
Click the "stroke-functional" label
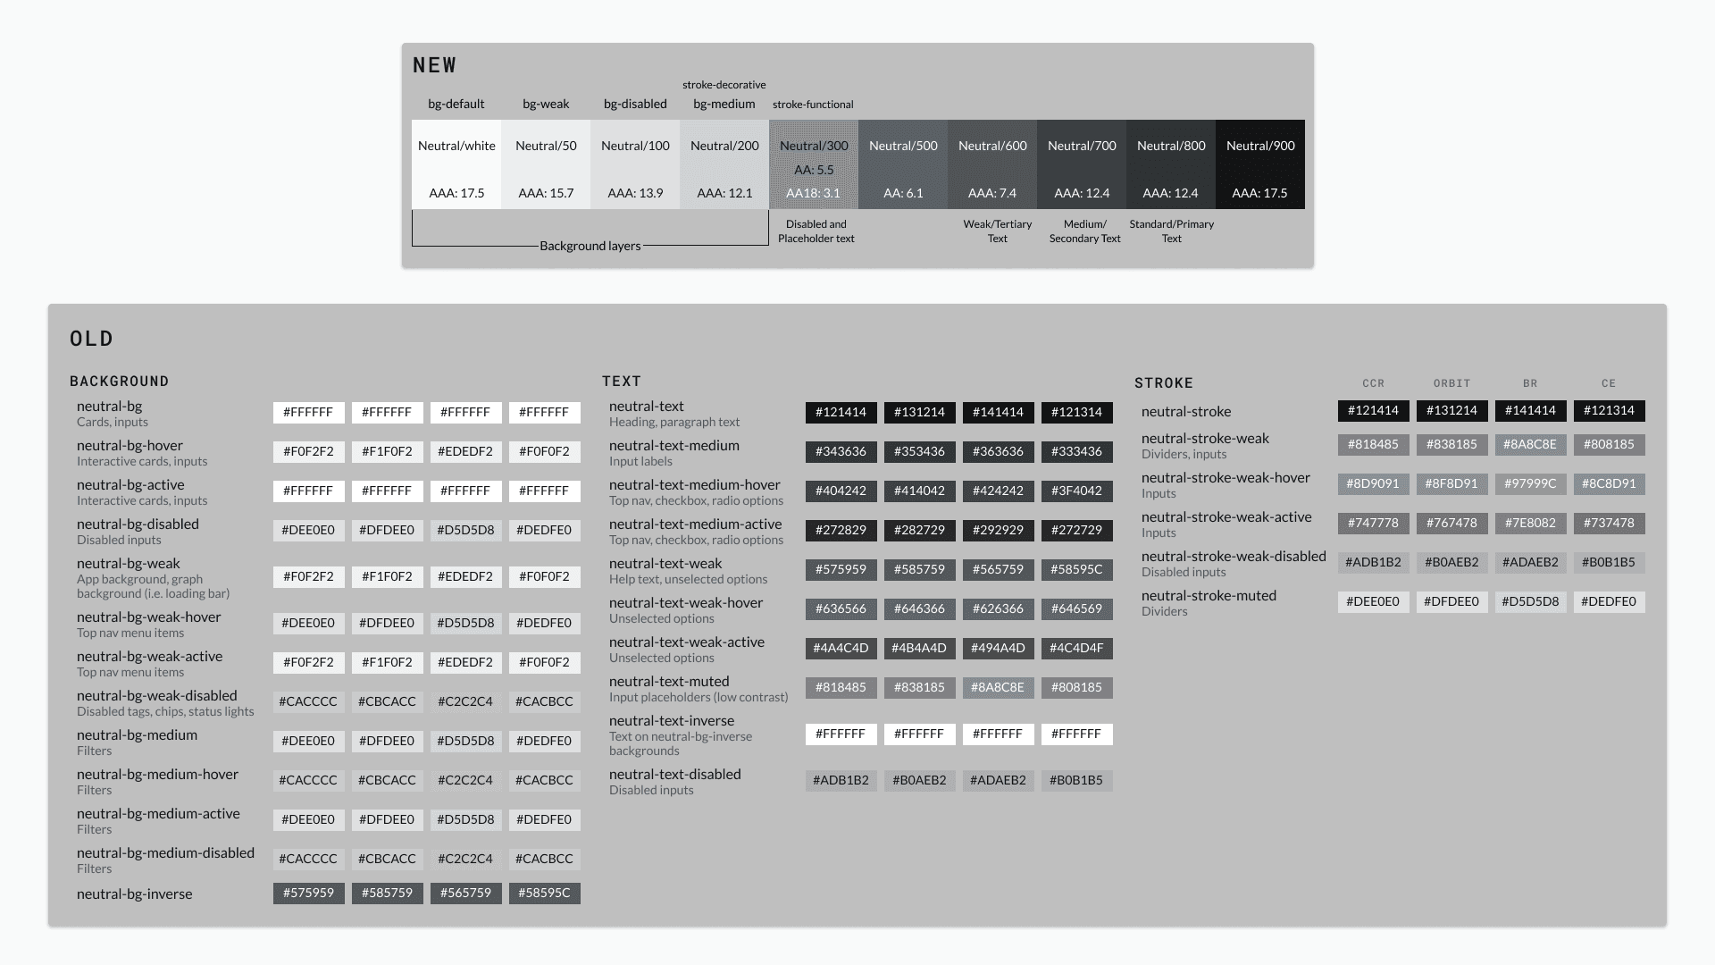tap(813, 105)
